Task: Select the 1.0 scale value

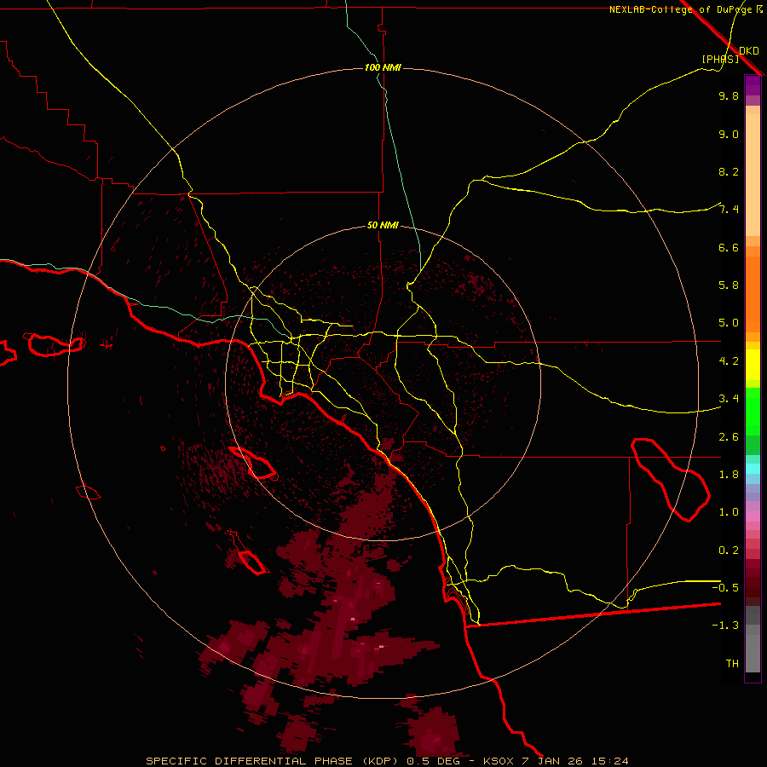Action: (729, 512)
